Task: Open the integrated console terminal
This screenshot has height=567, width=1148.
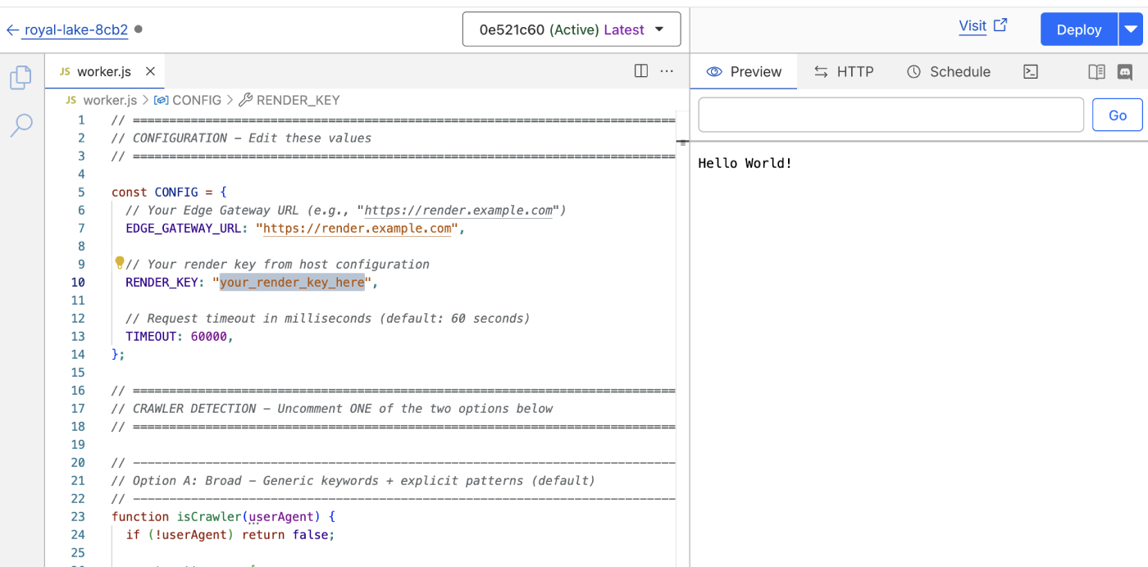Action: [x=1031, y=71]
